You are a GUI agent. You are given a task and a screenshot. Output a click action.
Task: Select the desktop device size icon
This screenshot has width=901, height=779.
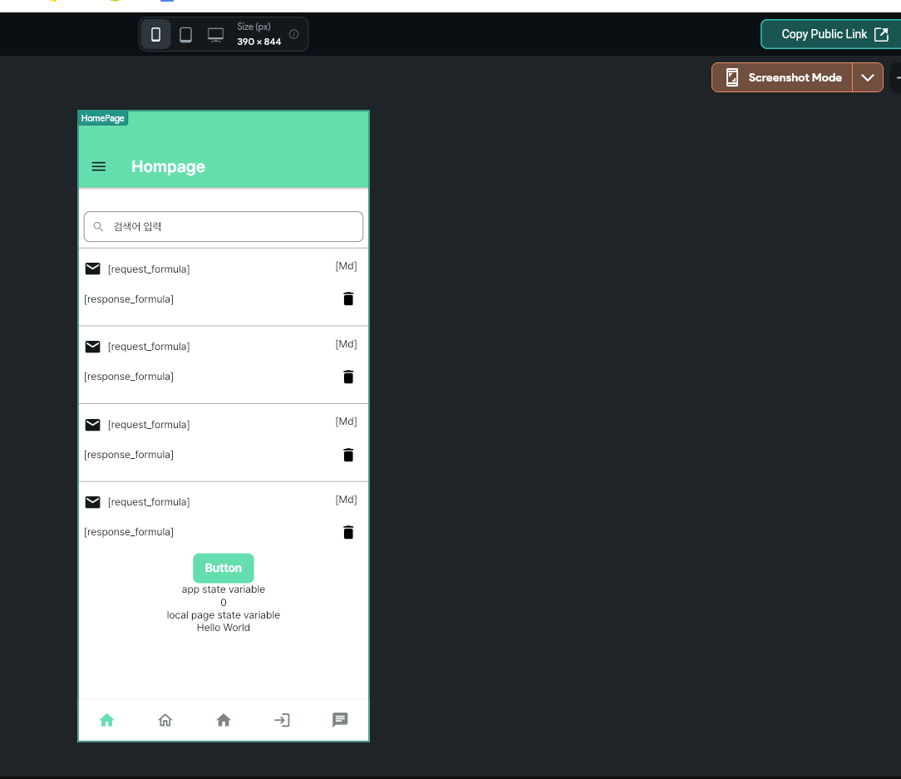pos(215,34)
